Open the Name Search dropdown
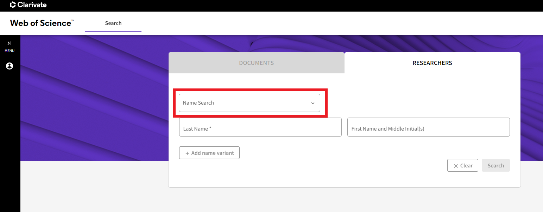The width and height of the screenshot is (543, 212). [250, 103]
